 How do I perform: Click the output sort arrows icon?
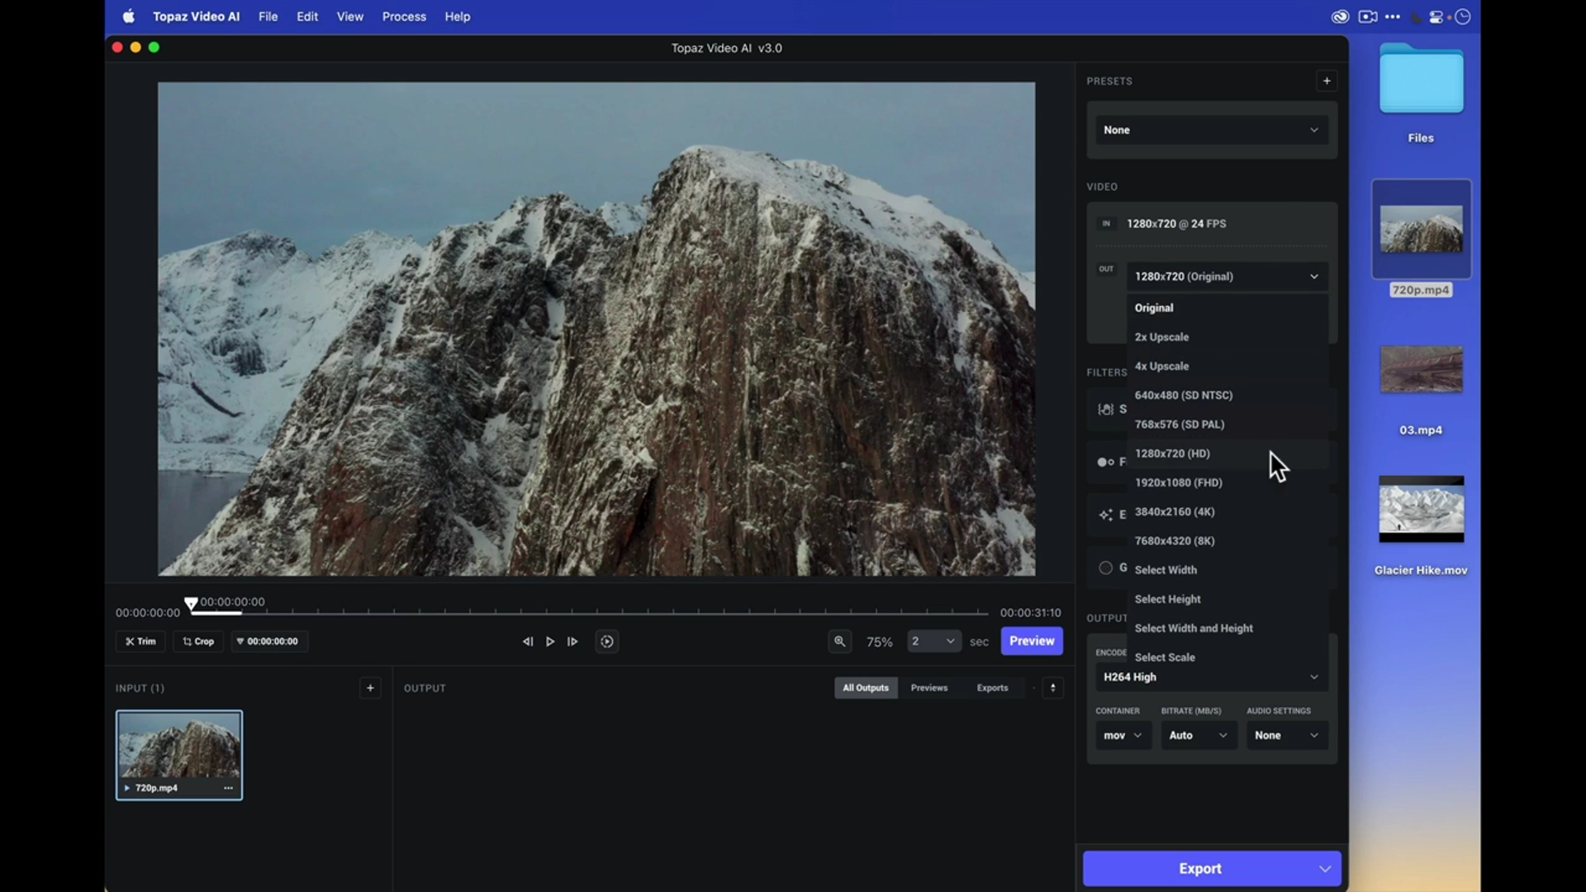(x=1052, y=688)
